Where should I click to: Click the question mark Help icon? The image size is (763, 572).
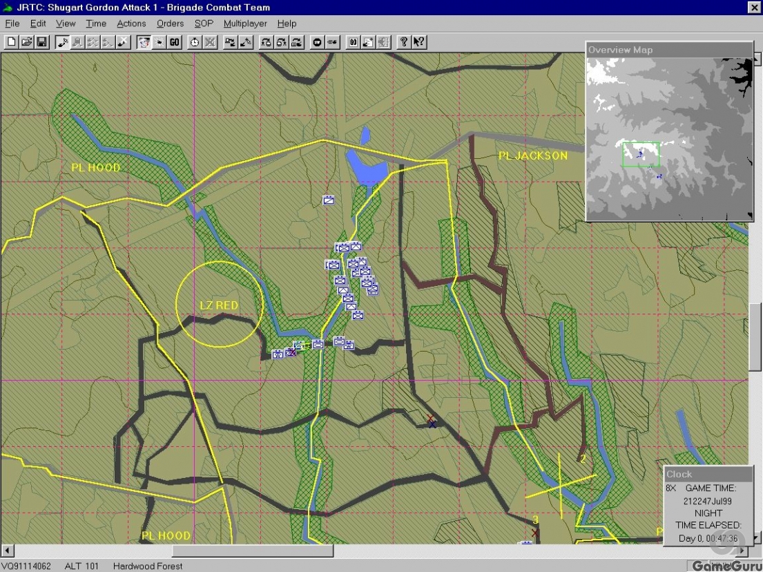(x=404, y=42)
